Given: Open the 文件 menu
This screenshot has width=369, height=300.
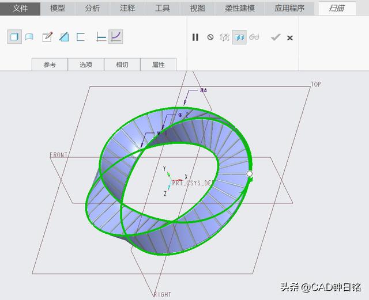Looking at the screenshot, I should 20,8.
